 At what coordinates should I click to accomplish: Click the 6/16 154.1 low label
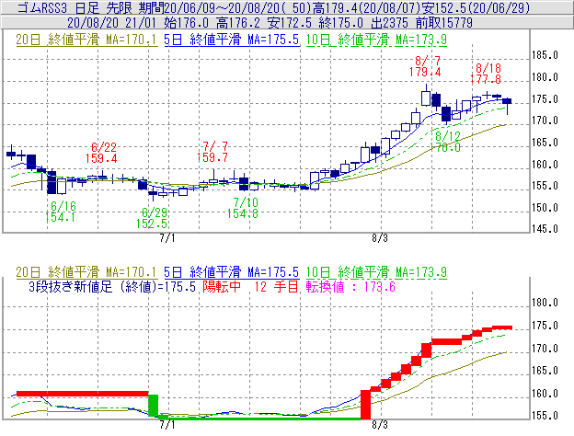(x=61, y=212)
